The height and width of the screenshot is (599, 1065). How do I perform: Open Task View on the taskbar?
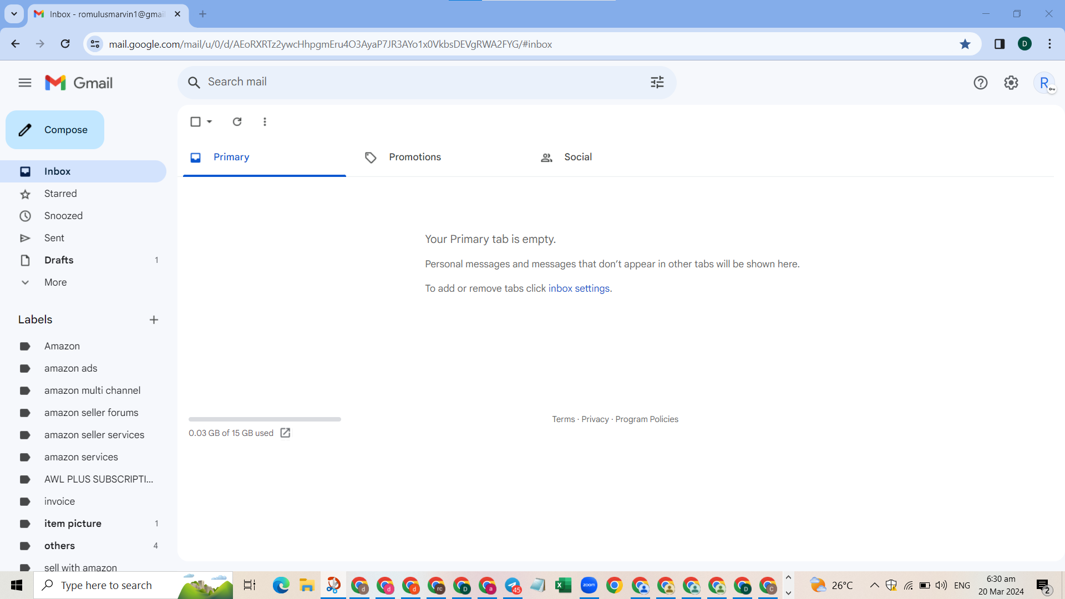pos(249,585)
